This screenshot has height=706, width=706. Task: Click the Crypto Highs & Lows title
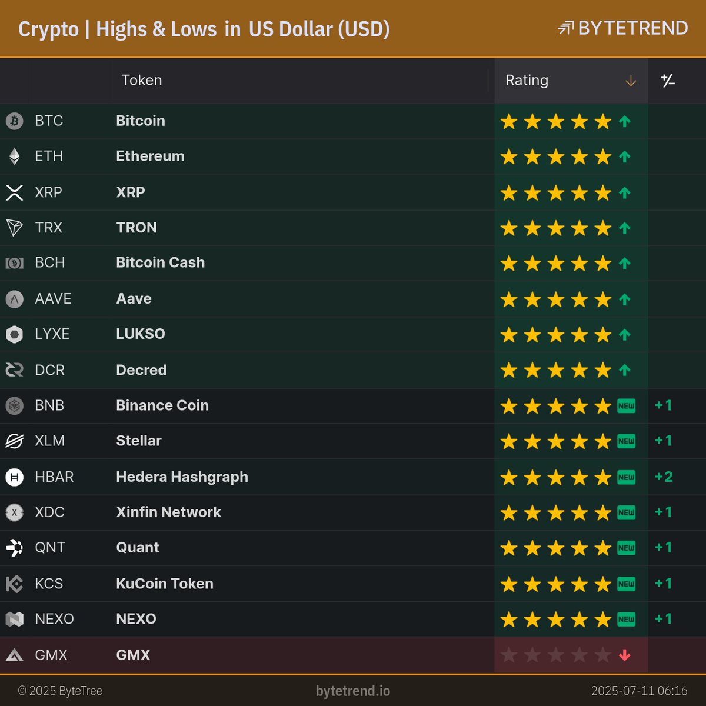[x=204, y=29]
